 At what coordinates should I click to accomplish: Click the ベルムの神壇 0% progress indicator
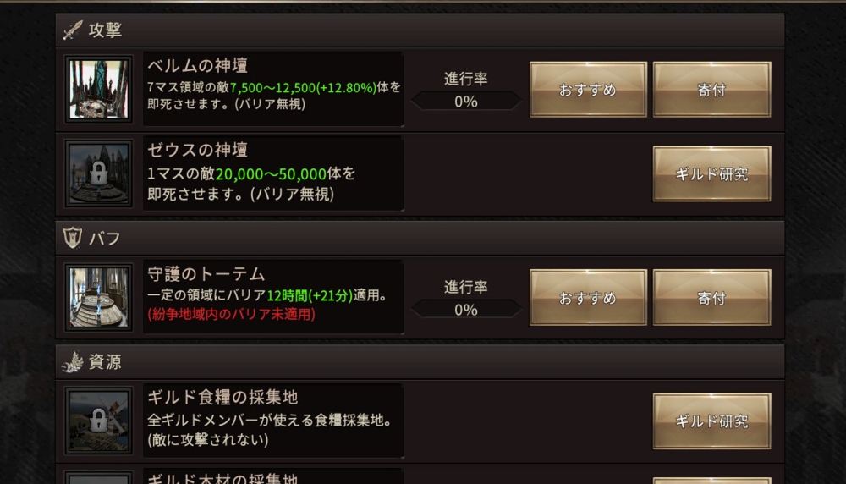click(x=465, y=102)
